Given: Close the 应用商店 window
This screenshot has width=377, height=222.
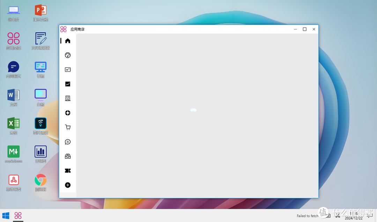Looking at the screenshot, I should 314,29.
